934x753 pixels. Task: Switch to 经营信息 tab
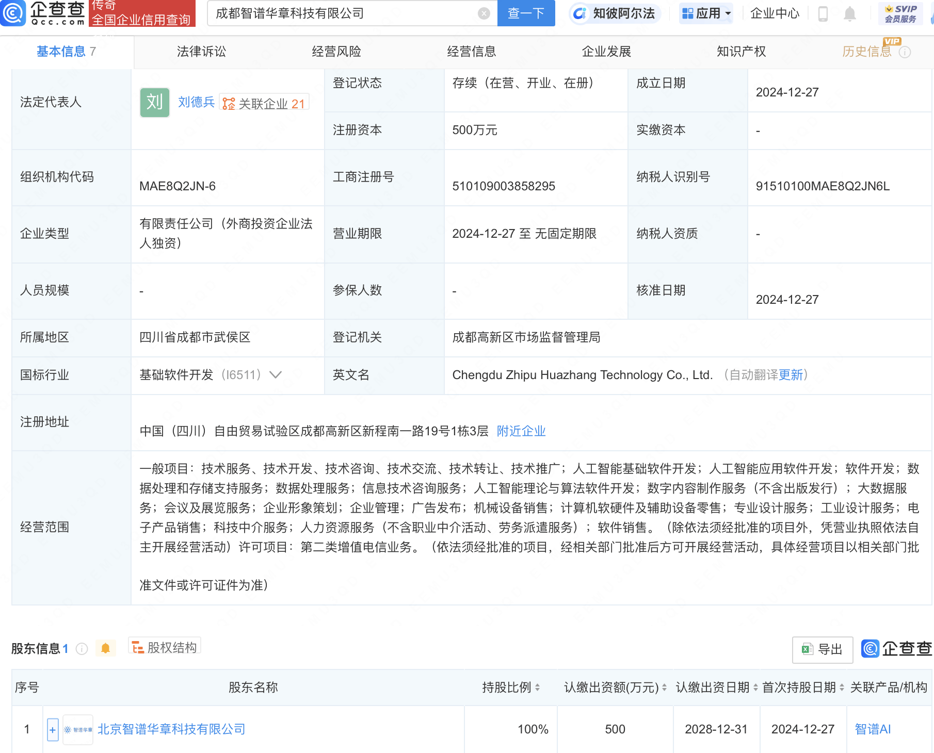coord(472,52)
